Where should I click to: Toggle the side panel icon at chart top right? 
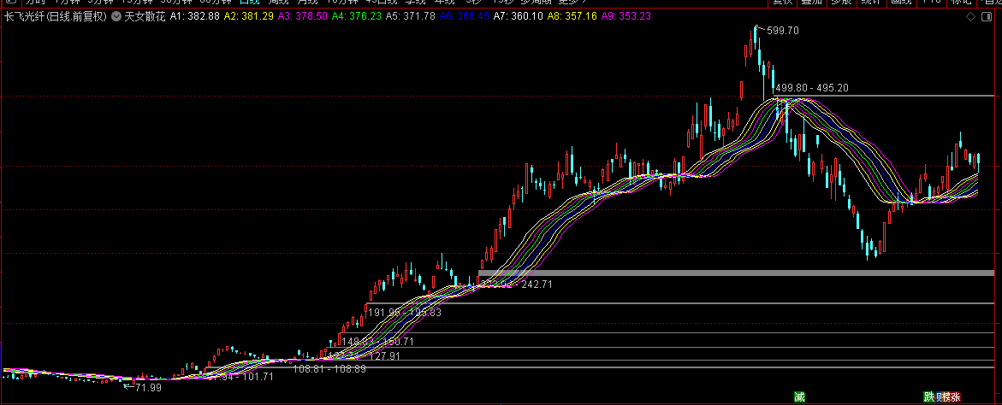988,16
